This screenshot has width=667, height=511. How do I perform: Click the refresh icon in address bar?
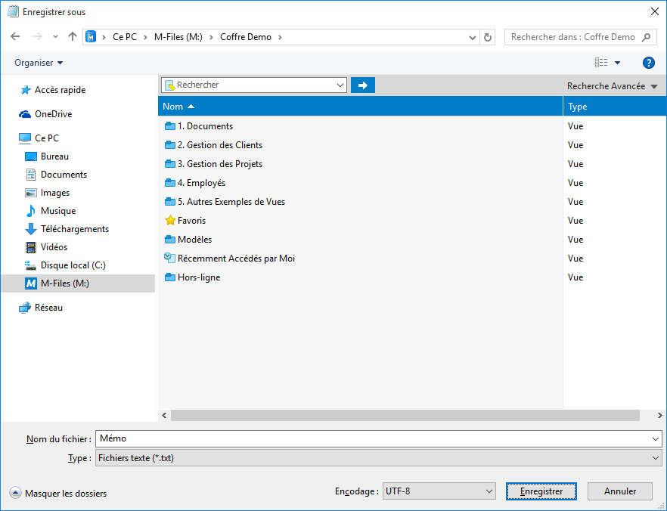click(x=488, y=37)
